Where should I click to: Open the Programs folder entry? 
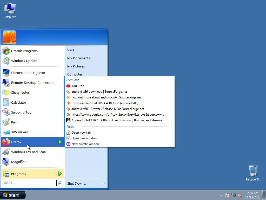pos(32,174)
